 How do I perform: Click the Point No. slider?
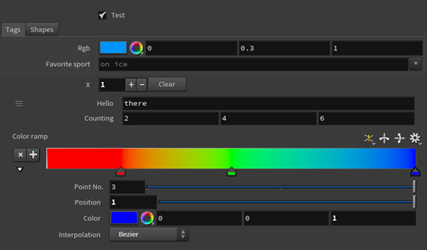pyautogui.click(x=281, y=187)
